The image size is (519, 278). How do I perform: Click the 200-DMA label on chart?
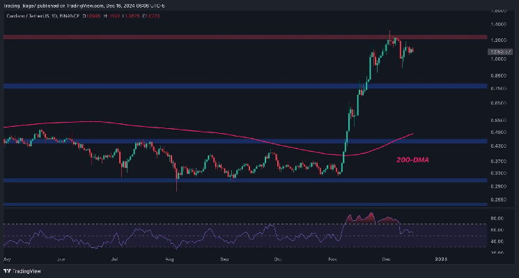[412, 160]
